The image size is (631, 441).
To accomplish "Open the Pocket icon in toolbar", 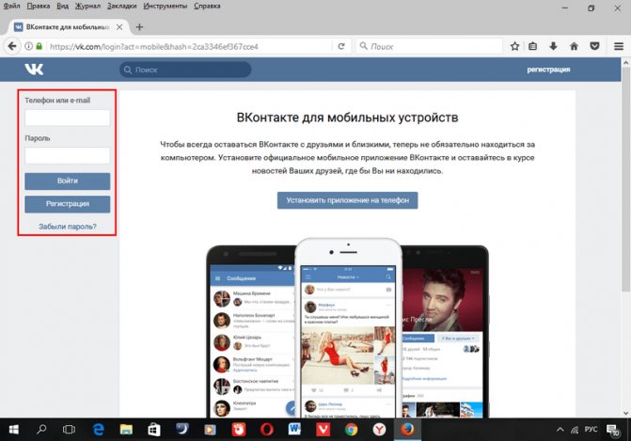I will click(x=594, y=46).
